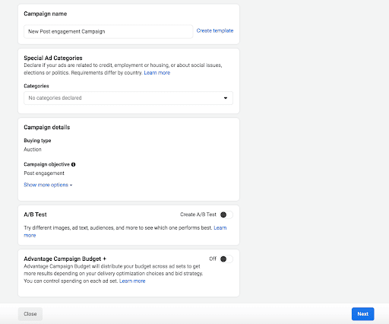Click the Advantage Campaign Budget plus symbol
The image size is (389, 324).
(104, 259)
